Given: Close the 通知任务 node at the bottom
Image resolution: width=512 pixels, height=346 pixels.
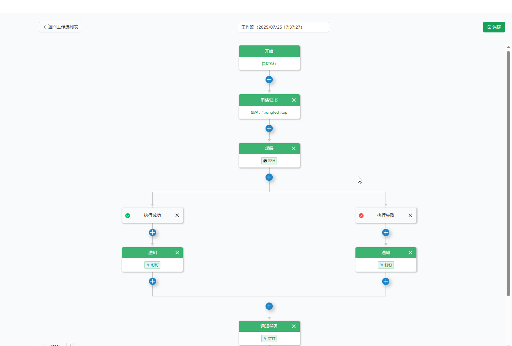Looking at the screenshot, I should [294, 326].
